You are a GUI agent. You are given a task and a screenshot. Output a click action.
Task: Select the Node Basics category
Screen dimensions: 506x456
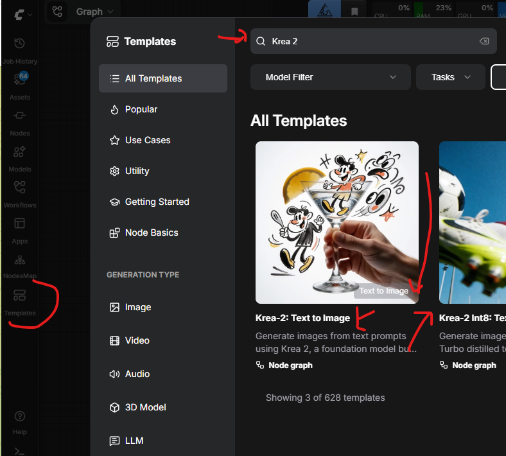pyautogui.click(x=163, y=232)
